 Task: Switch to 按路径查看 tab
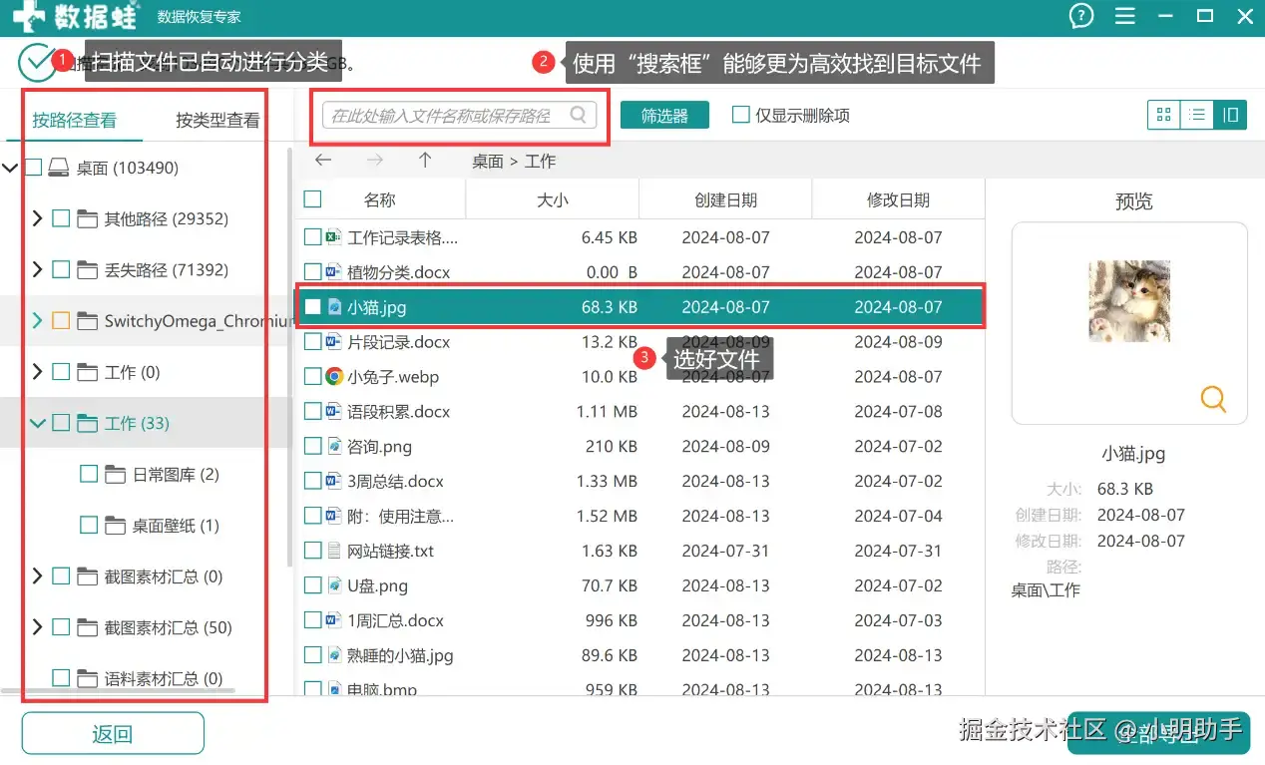74,120
